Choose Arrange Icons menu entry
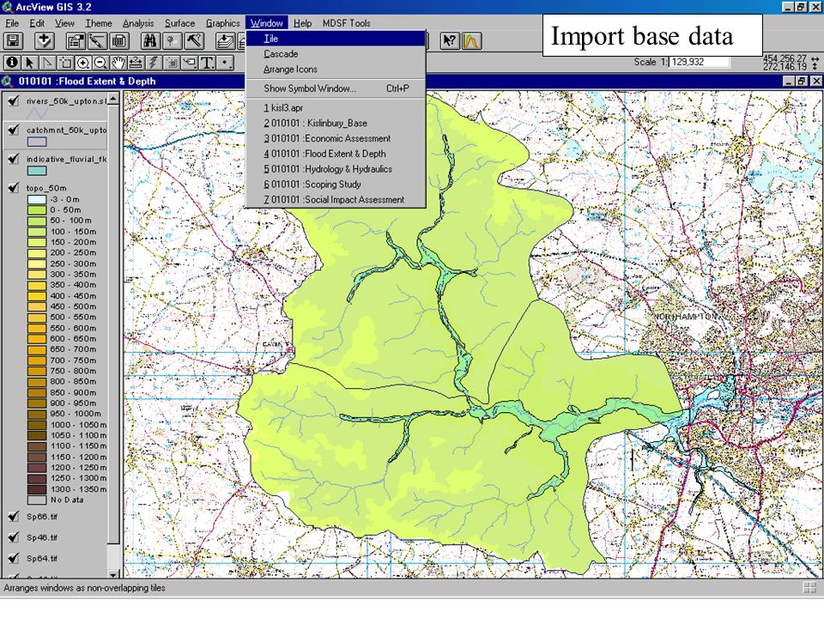The height and width of the screenshot is (618, 824). pyautogui.click(x=336, y=70)
